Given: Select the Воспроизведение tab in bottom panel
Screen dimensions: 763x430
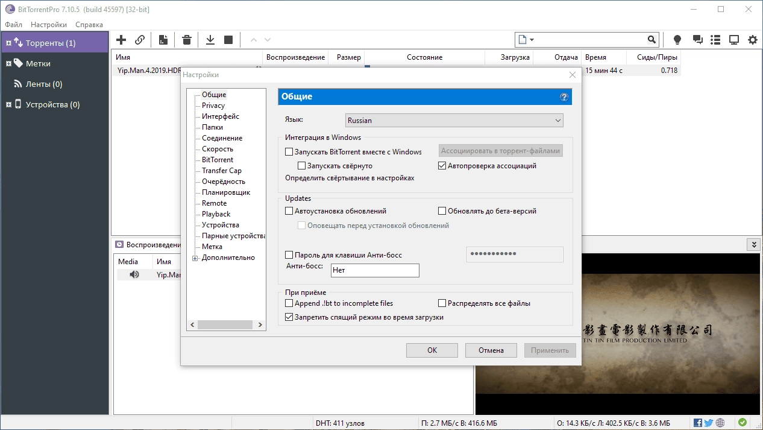Looking at the screenshot, I should tap(148, 245).
